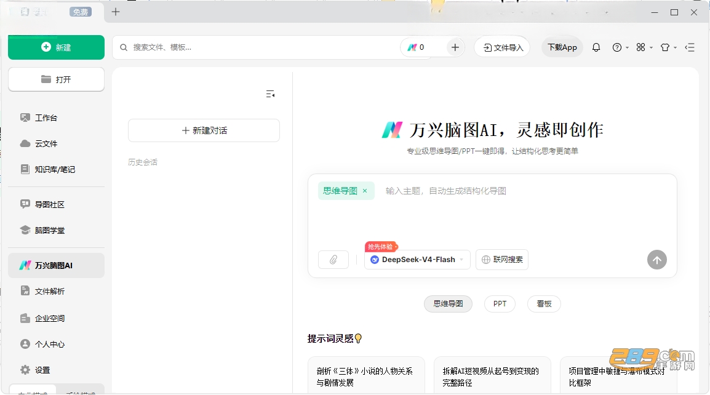Click the 抢先体验 badge above the model selector
This screenshot has height=395, width=710.
point(380,247)
